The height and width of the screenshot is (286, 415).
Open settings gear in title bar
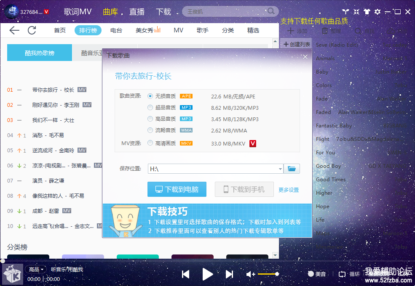coord(377,12)
